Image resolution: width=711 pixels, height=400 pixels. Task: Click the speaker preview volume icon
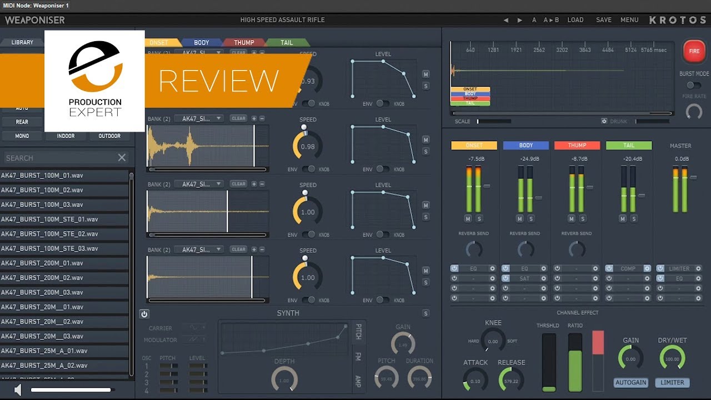point(18,390)
